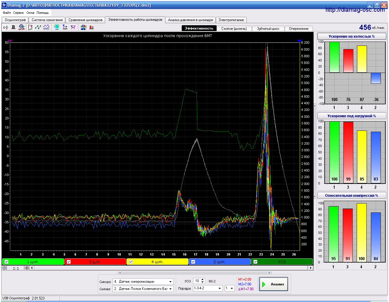
Task: Select the Опережение sub-tab
Action: [299, 29]
